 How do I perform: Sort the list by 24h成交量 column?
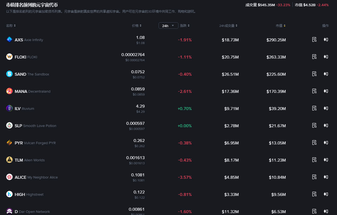tap(228, 25)
